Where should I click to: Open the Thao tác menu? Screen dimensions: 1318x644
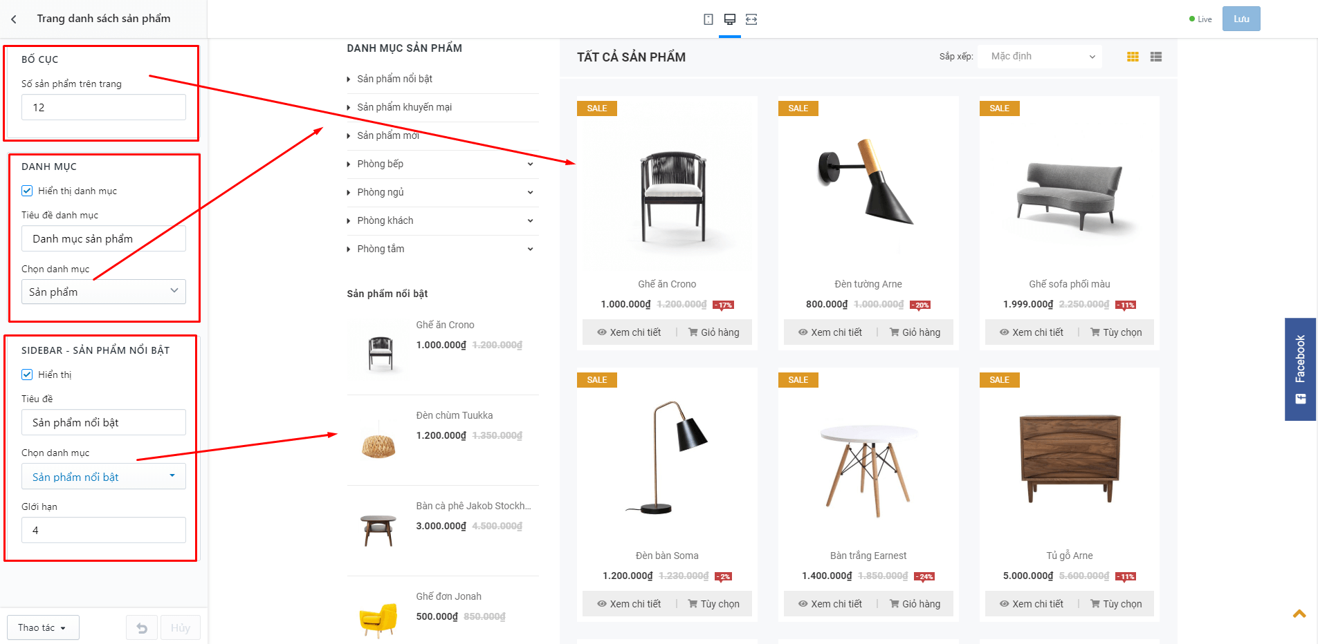click(43, 627)
